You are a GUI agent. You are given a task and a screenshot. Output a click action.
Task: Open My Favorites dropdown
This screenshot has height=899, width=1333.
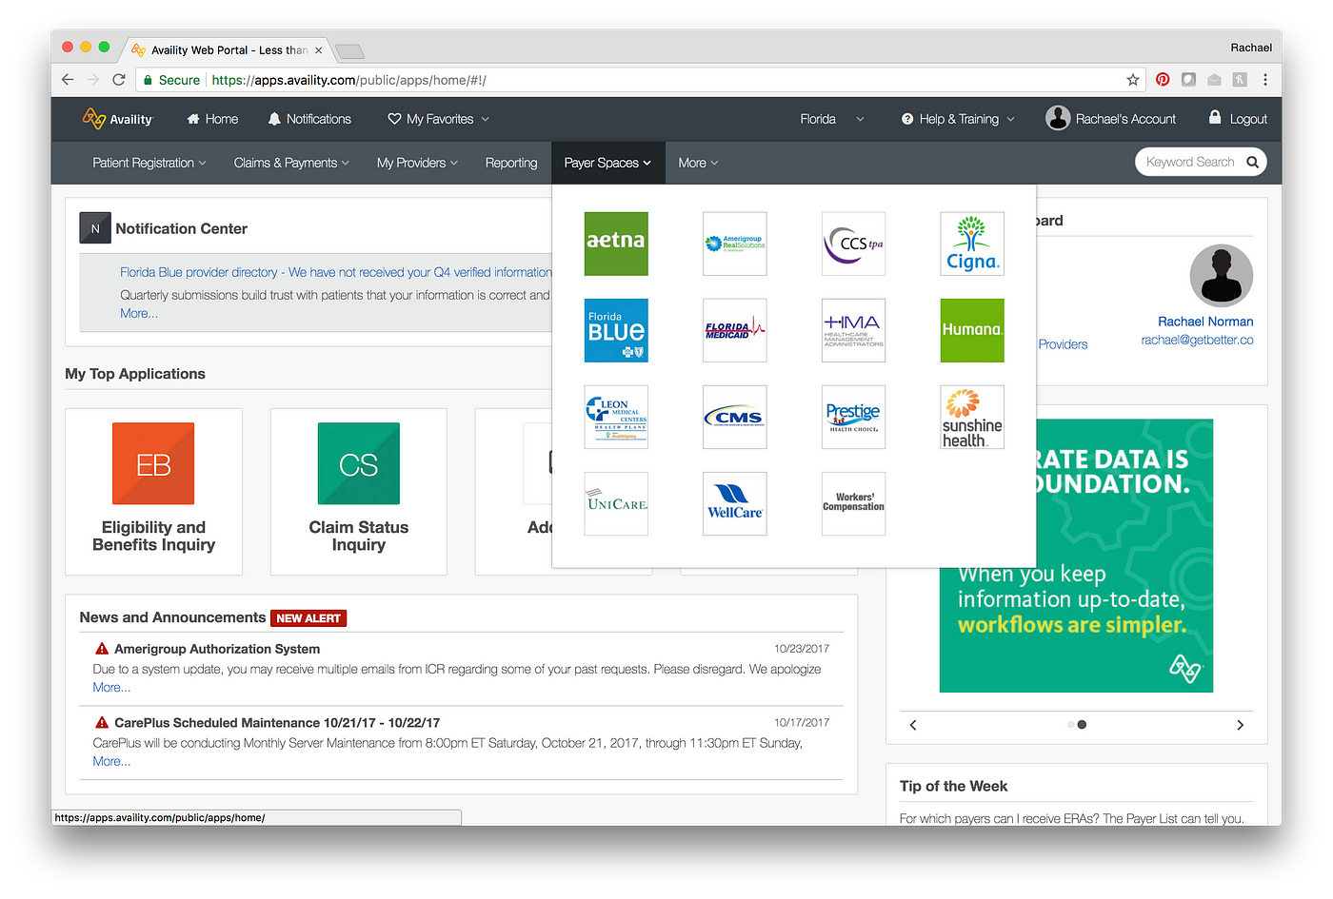pos(438,119)
